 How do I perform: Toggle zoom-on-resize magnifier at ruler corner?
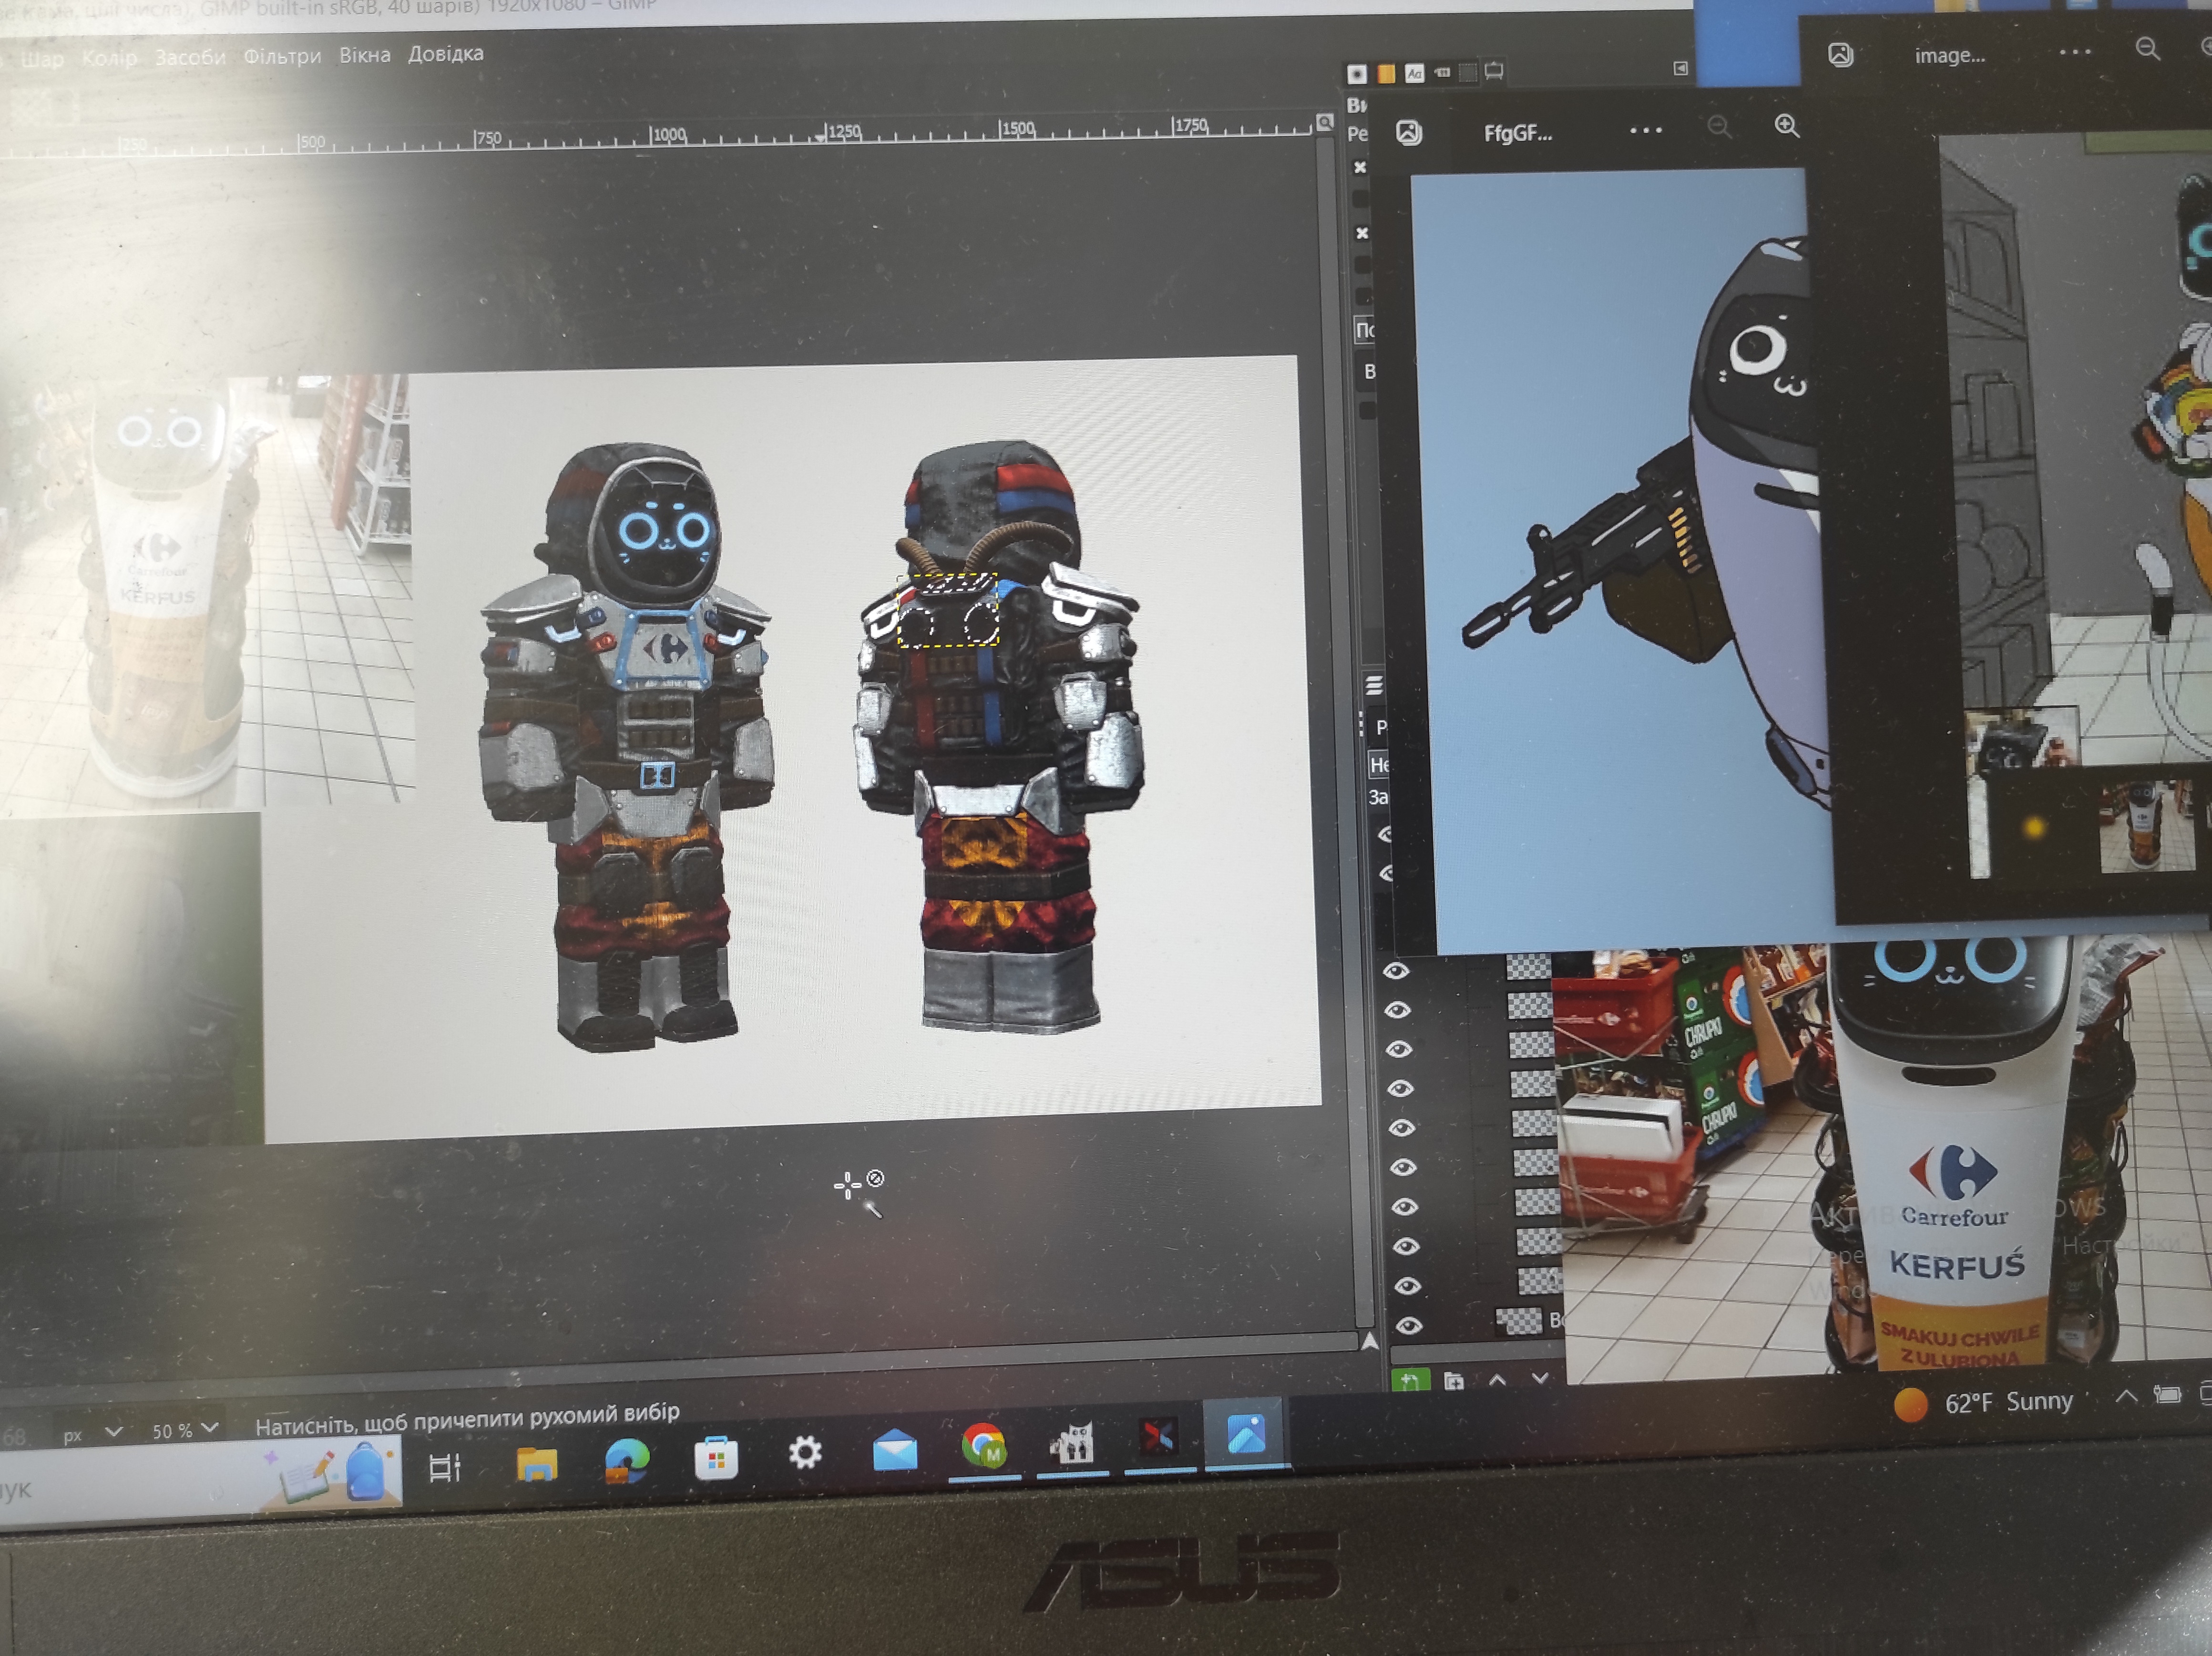pyautogui.click(x=1325, y=122)
